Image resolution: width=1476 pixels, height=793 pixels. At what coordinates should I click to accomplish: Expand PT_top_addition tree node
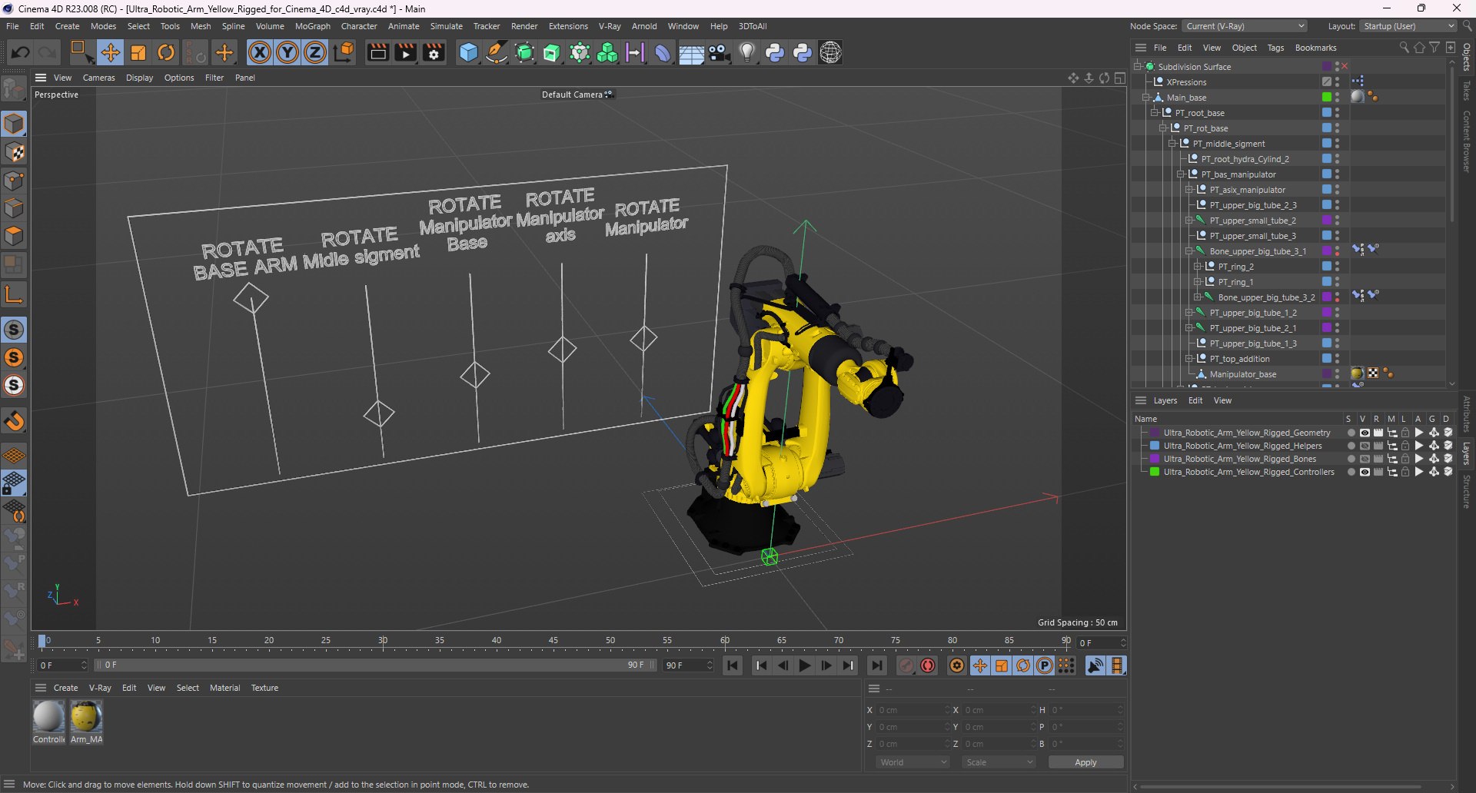[x=1189, y=359]
